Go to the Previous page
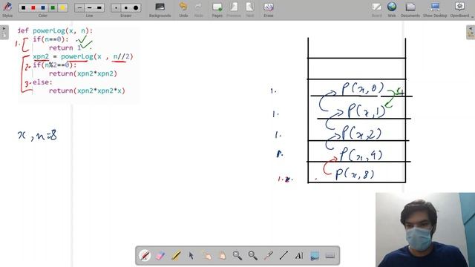The height and width of the screenshot is (267, 475). click(x=234, y=10)
